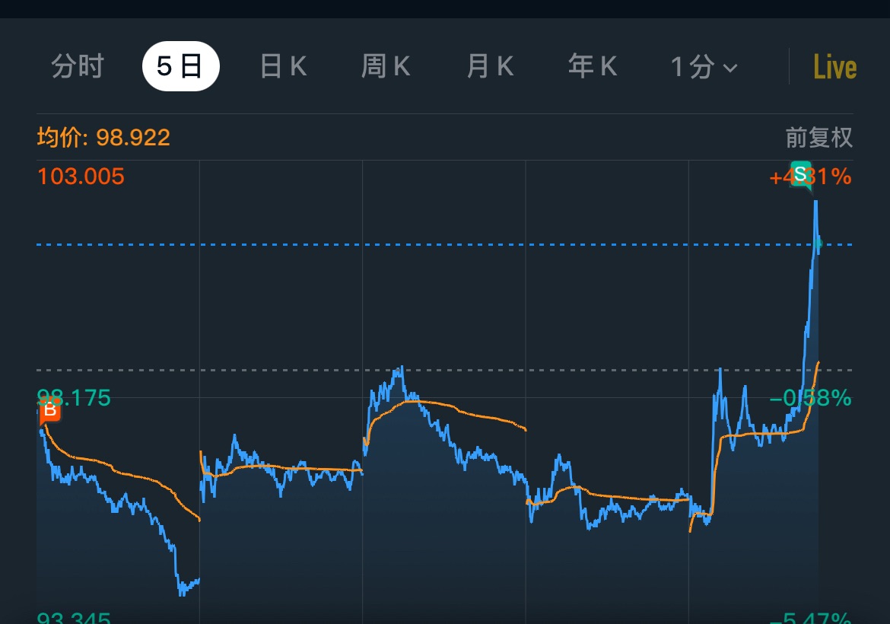Click the 均价: 98.922 label
890x624 pixels.
coord(104,138)
